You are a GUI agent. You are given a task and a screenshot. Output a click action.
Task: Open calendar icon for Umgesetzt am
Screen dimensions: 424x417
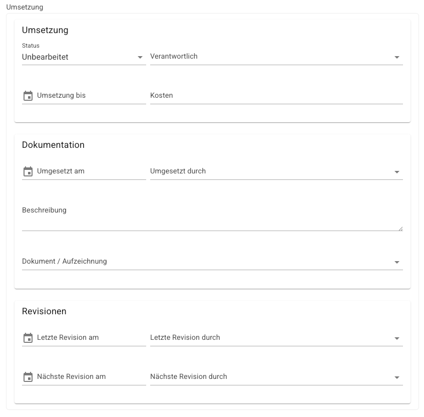point(28,171)
